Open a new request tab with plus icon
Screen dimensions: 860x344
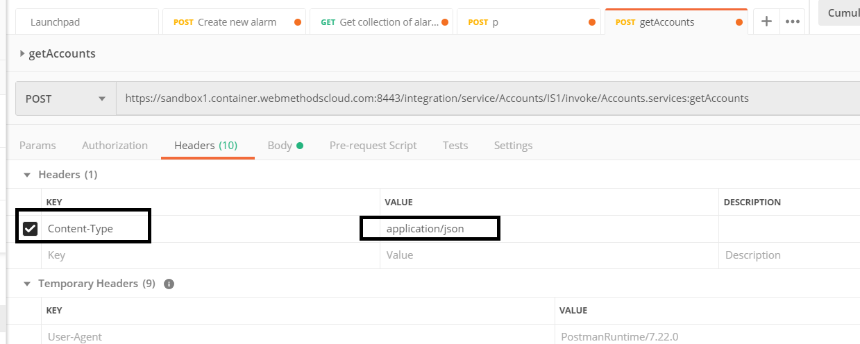click(x=766, y=21)
